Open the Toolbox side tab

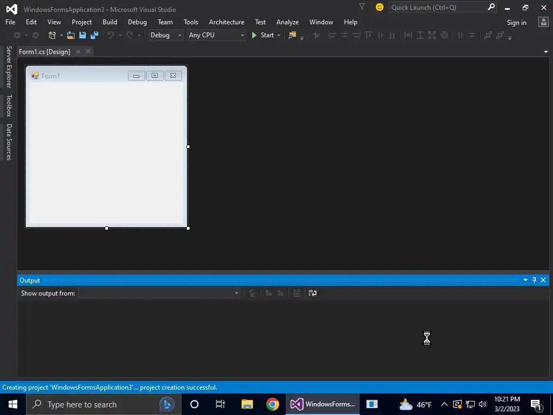pos(9,105)
